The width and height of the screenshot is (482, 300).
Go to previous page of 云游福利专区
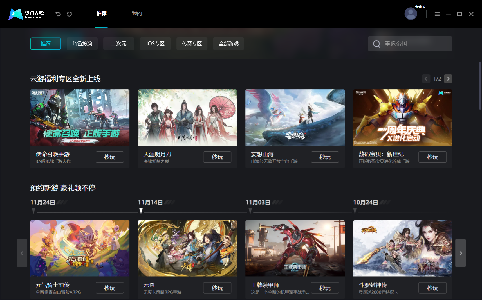(x=426, y=79)
